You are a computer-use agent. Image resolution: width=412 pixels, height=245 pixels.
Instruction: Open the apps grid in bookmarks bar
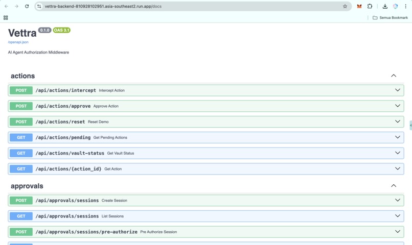(6, 17)
